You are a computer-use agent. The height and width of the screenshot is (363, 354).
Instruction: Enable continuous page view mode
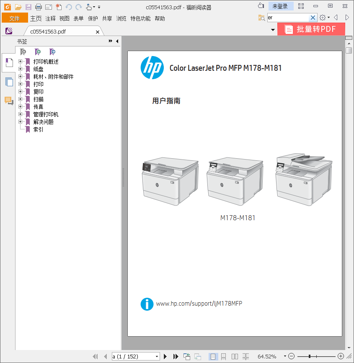pos(224,357)
